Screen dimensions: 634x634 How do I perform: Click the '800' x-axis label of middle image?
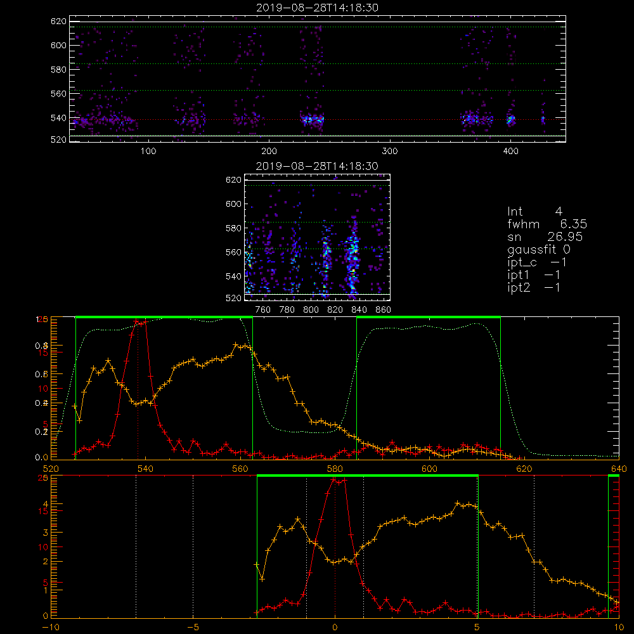coord(311,310)
